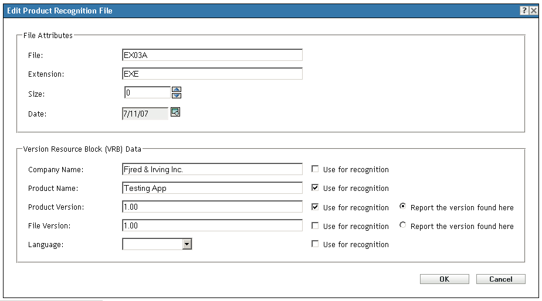Image resolution: width=542 pixels, height=301 pixels.
Task: Enable Language use for recognition
Action: (316, 244)
